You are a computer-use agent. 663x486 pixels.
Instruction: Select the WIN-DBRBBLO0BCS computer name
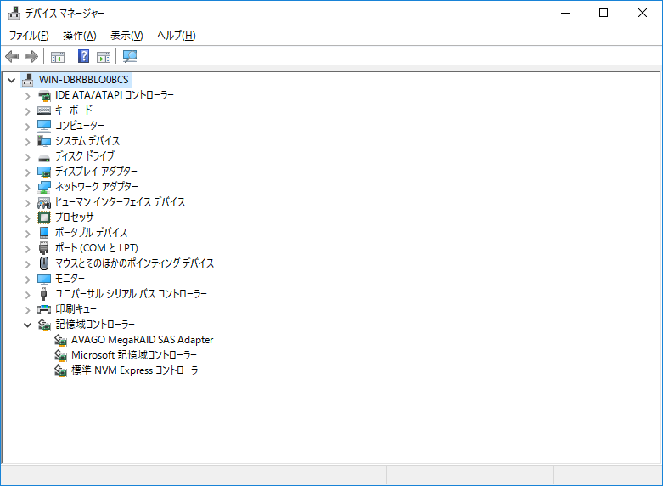point(84,80)
